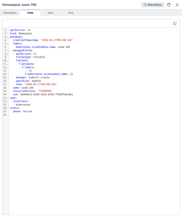Screen dimensions: 182x218
Task: Fold f:labels block on line 12
Action: pos(8,68)
